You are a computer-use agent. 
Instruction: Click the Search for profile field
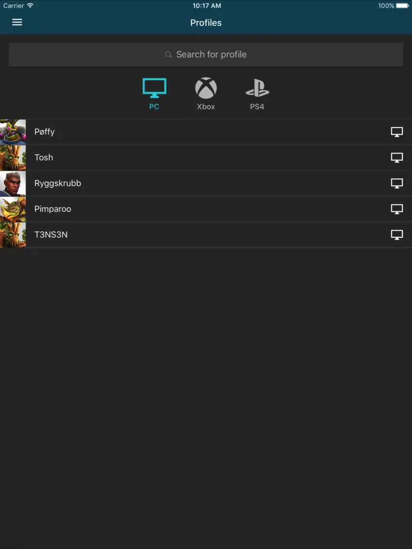(x=206, y=55)
